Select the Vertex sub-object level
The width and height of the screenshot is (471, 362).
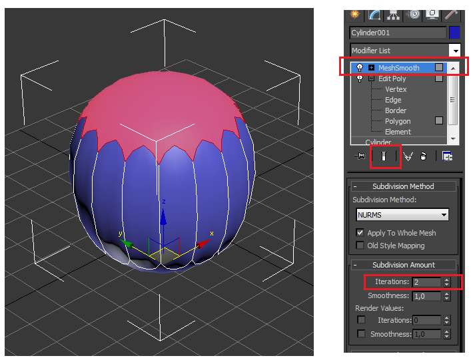coord(396,89)
